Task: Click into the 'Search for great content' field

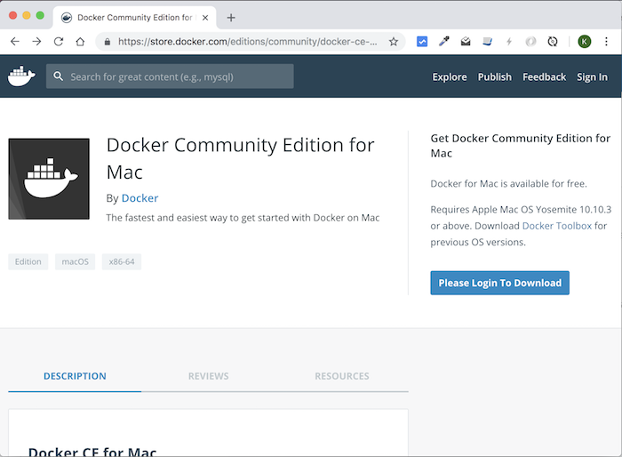Action: (170, 76)
